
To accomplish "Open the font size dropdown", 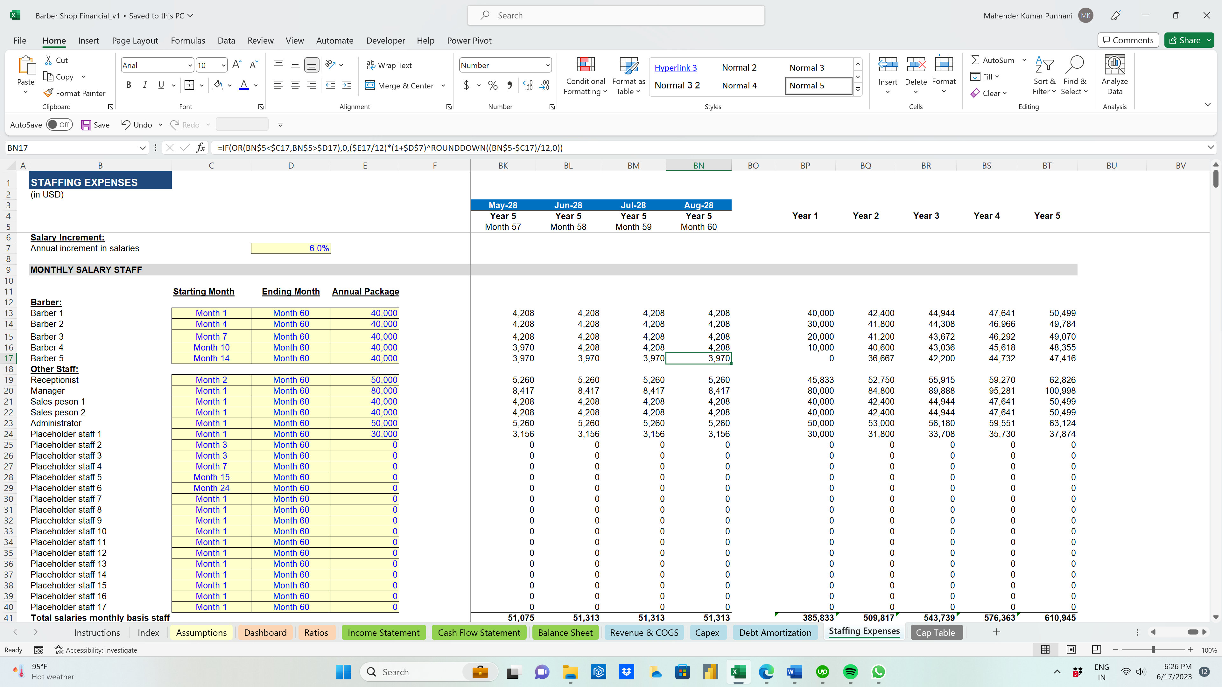I will point(223,65).
